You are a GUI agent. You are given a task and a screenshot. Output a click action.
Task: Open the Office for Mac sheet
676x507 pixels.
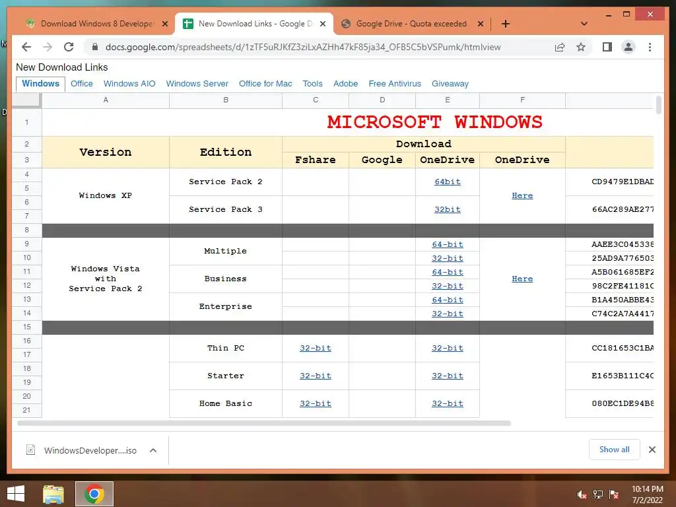click(x=265, y=84)
